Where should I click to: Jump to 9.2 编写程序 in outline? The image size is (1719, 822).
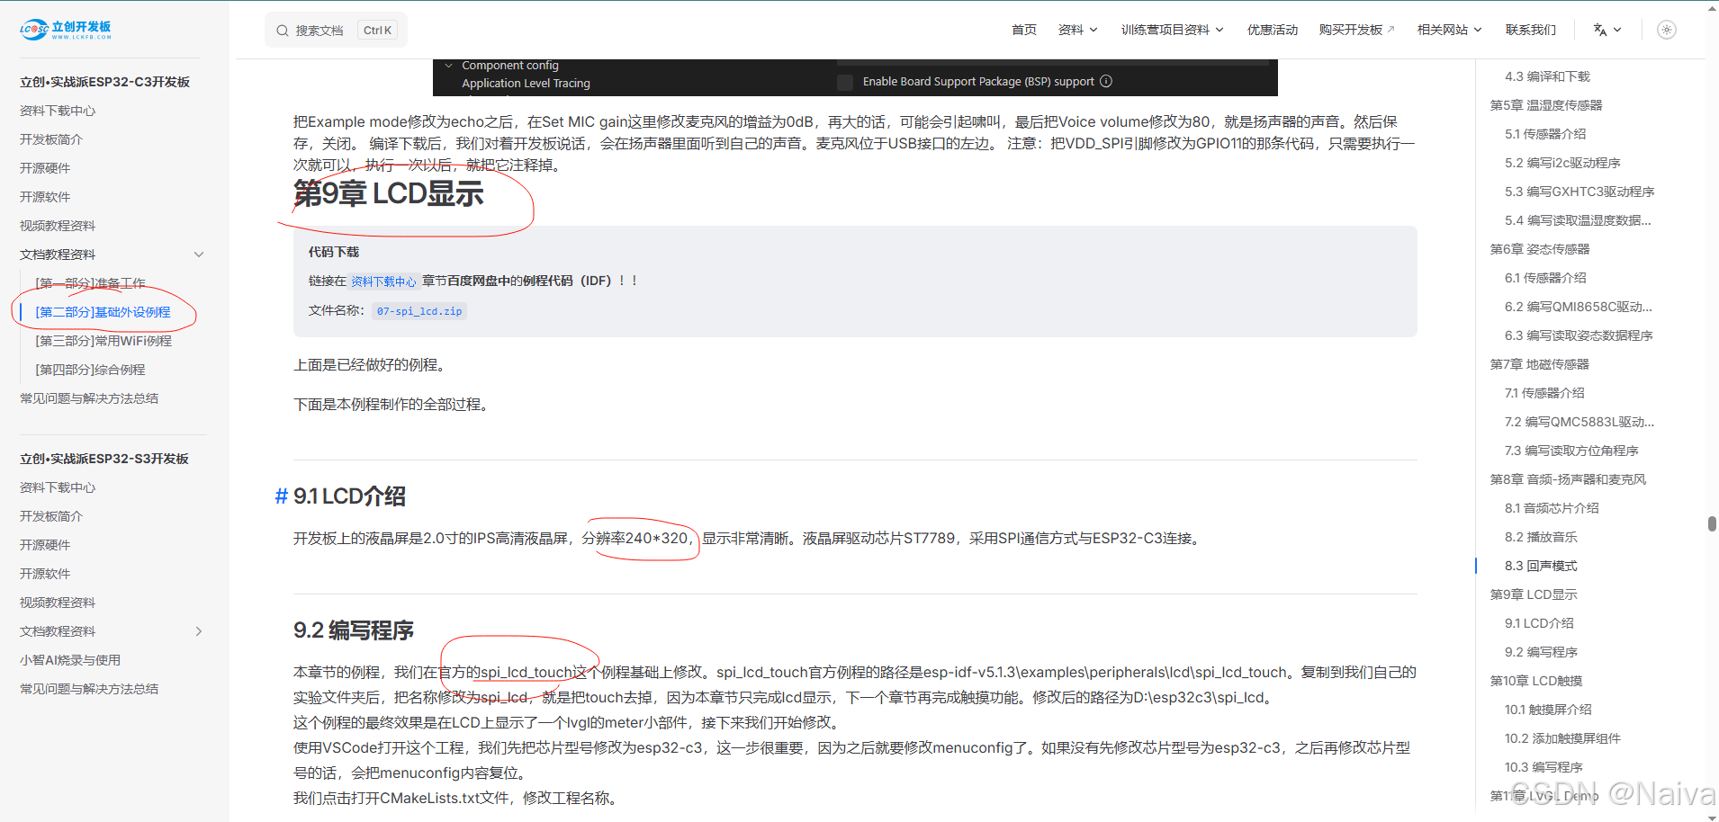1541,652
